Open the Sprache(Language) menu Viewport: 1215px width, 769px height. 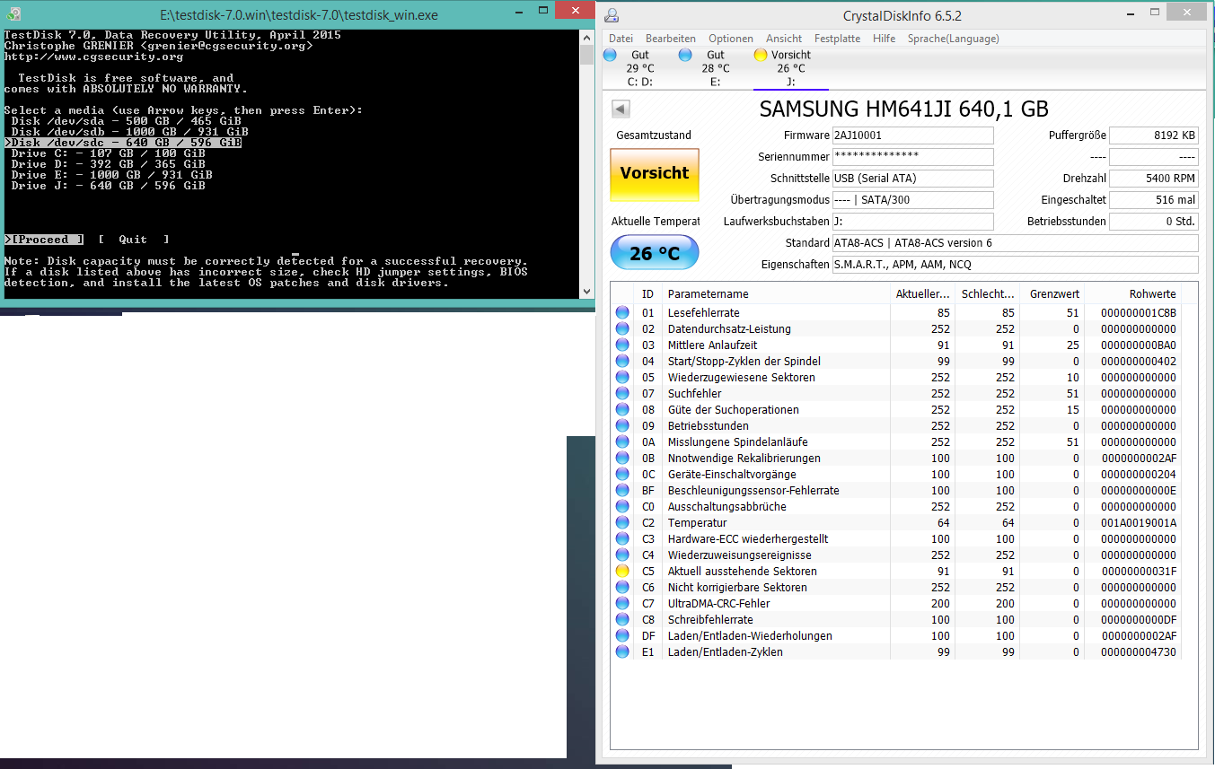tap(953, 39)
